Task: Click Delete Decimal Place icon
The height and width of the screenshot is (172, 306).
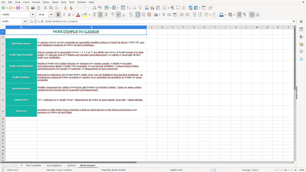Action: (187, 15)
